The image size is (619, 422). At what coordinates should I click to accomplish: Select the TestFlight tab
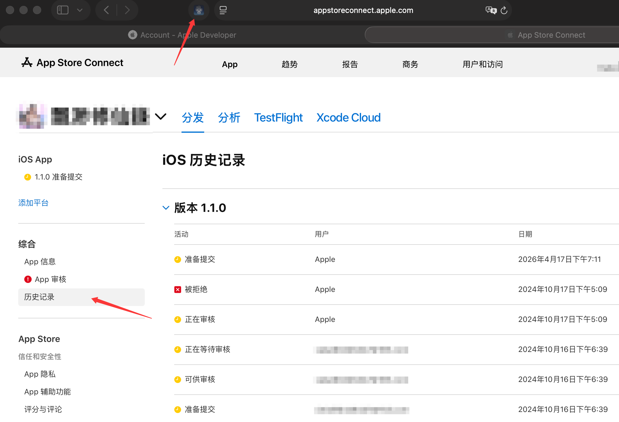tap(278, 118)
